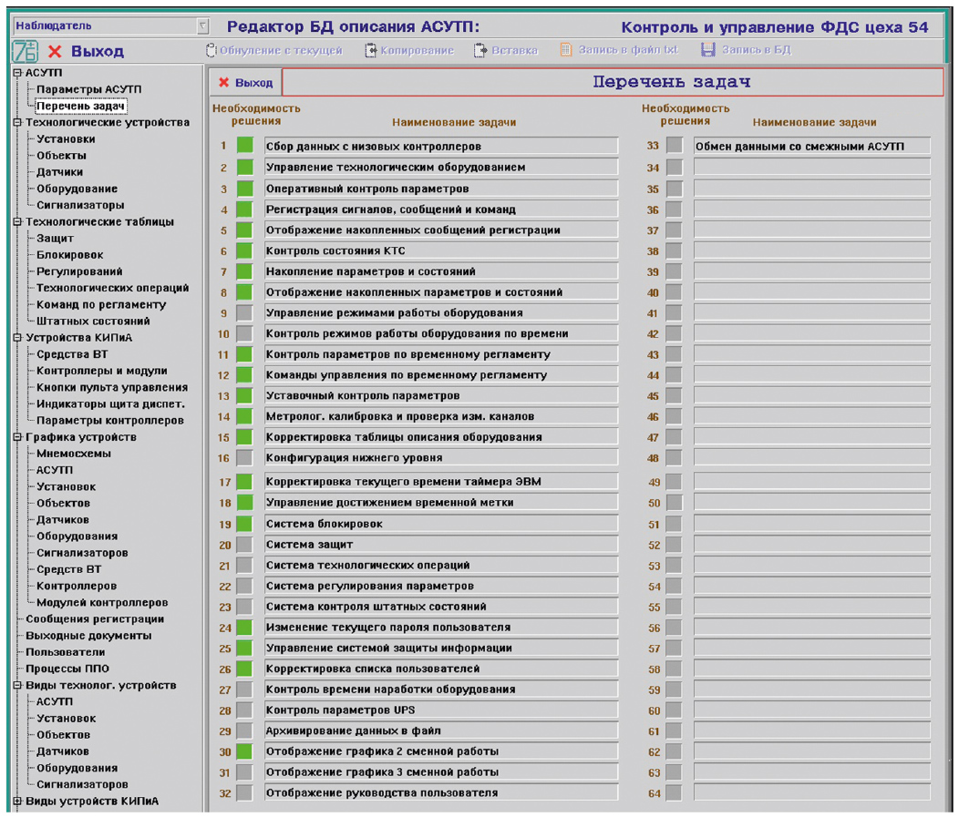Image resolution: width=959 pixels, height=817 pixels.
Task: Click the calculator icon in the top-left toolbar
Action: [x=26, y=51]
